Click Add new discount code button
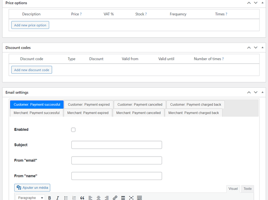The height and width of the screenshot is (200, 268). pos(31,70)
